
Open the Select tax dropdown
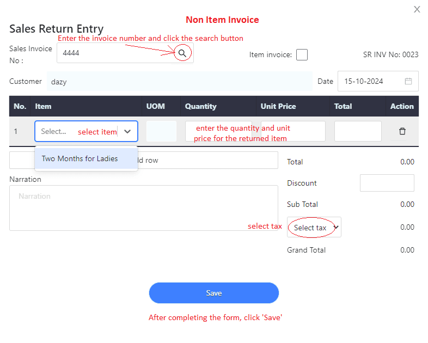(314, 227)
